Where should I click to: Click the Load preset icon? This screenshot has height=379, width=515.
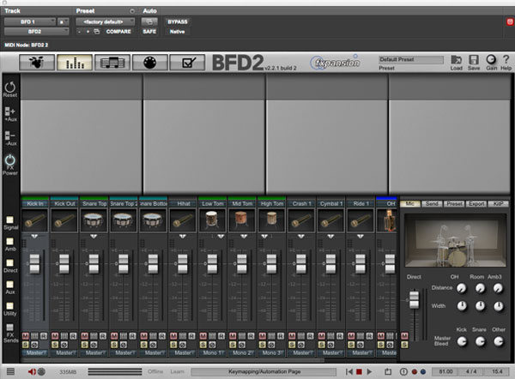(x=457, y=63)
